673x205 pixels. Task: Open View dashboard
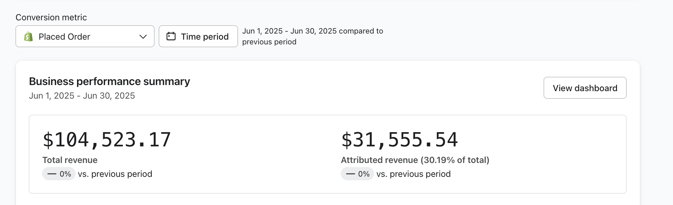click(585, 88)
